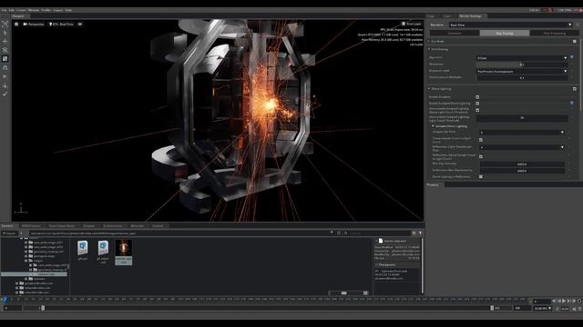Open the Exposure mode dropdown
The width and height of the screenshot is (583, 327).
pyautogui.click(x=522, y=71)
